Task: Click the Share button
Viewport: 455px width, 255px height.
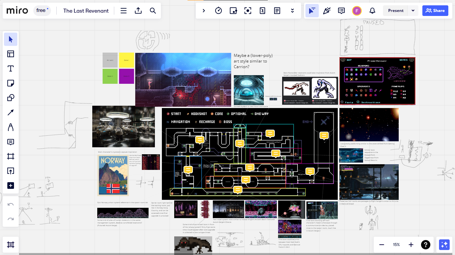Action: pyautogui.click(x=435, y=11)
